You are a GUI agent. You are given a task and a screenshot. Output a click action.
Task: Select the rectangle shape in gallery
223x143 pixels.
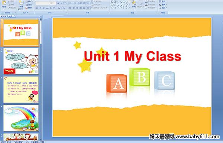(124, 1)
